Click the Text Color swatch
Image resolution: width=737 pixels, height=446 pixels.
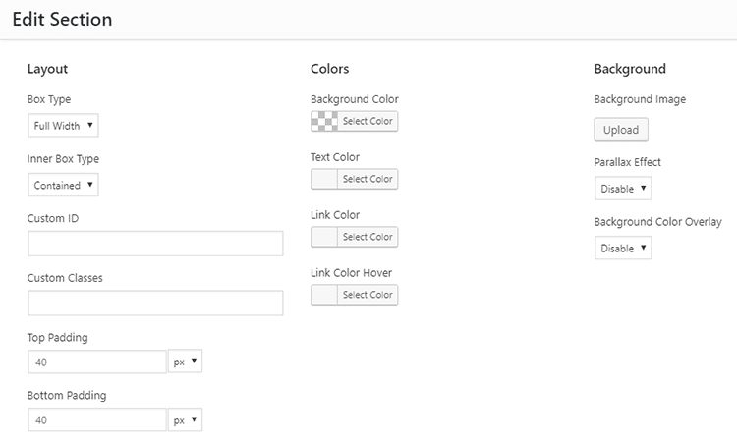(324, 179)
